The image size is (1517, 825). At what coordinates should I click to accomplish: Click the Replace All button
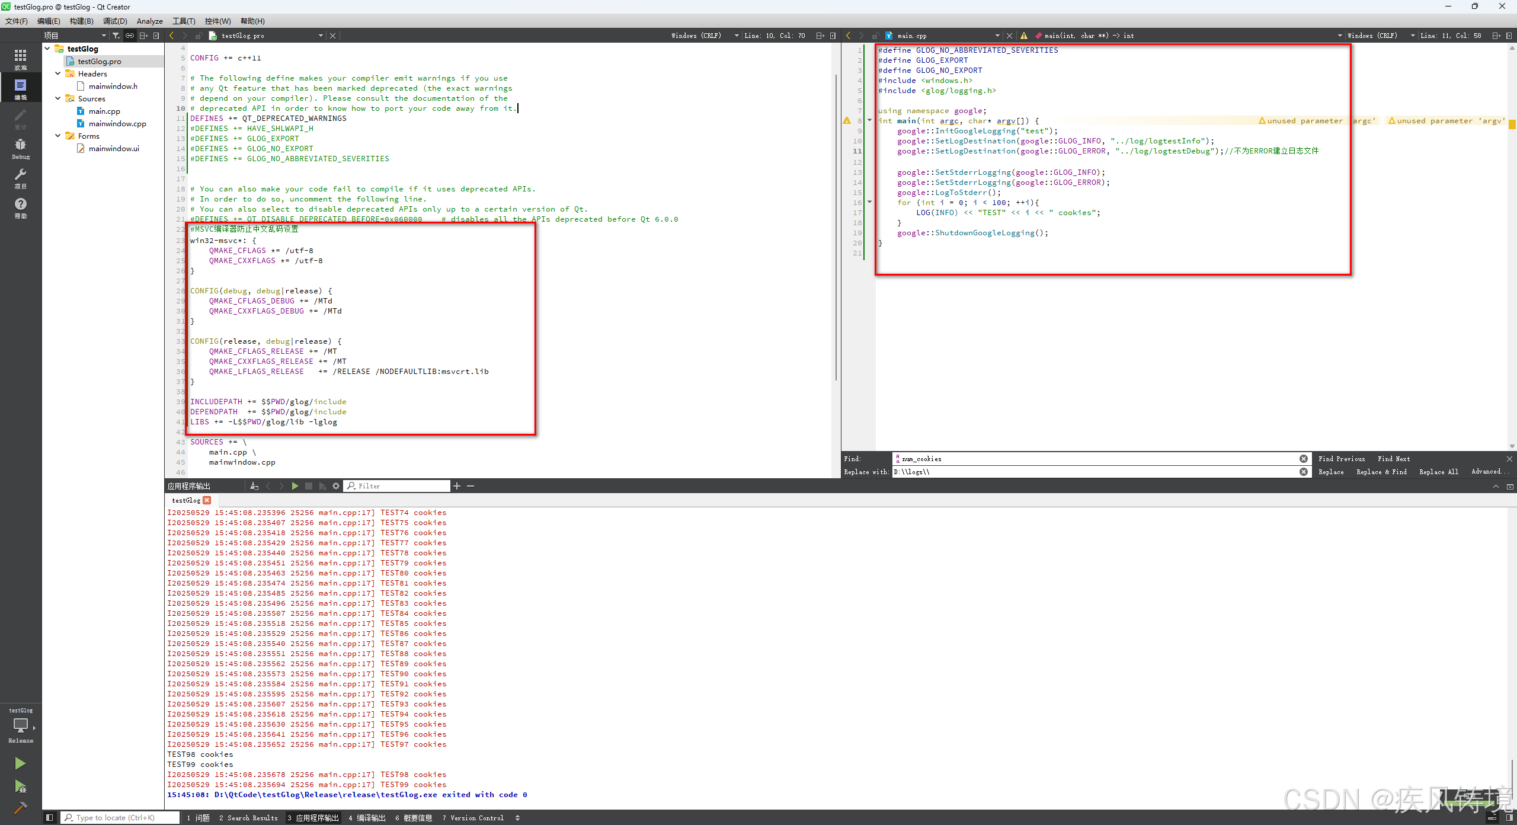(x=1438, y=472)
